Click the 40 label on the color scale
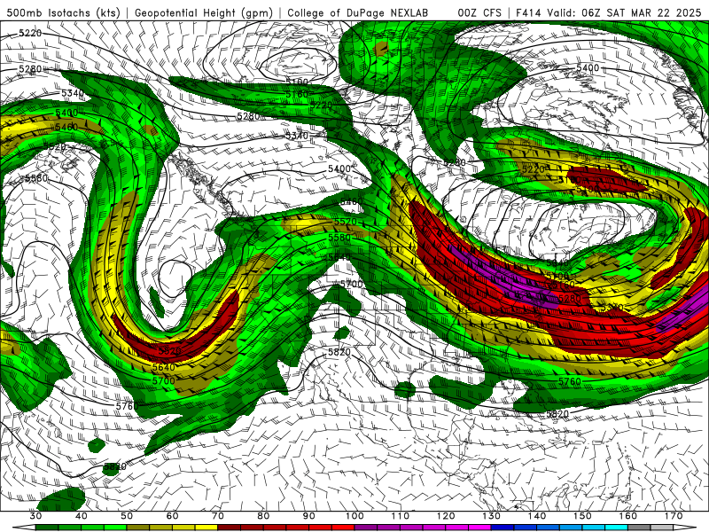 coord(82,516)
